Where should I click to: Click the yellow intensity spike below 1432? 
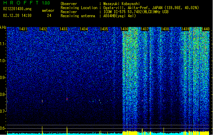point(42,130)
